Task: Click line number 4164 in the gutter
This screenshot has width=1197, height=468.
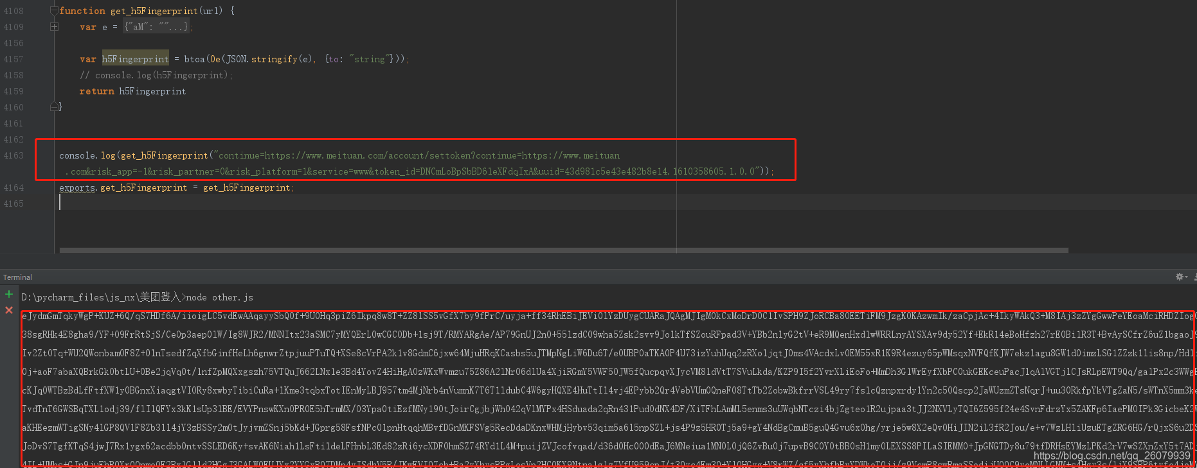Action: pos(14,187)
